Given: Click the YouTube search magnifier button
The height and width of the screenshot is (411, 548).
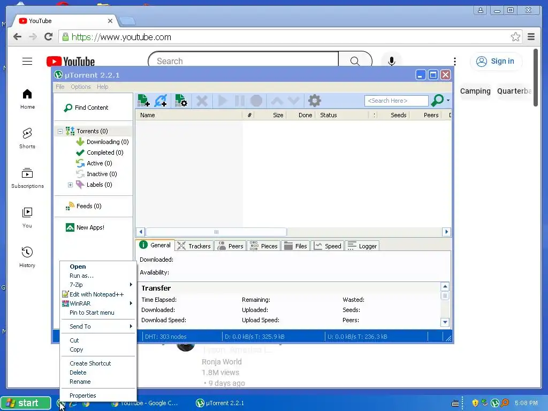Looking at the screenshot, I should pos(355,61).
